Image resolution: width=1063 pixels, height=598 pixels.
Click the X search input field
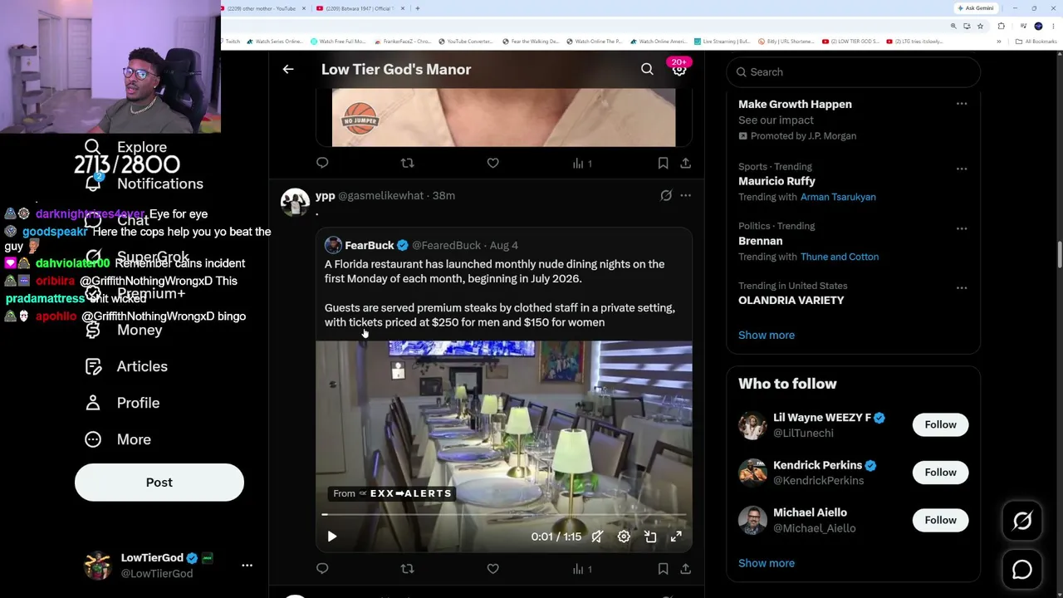coord(853,72)
